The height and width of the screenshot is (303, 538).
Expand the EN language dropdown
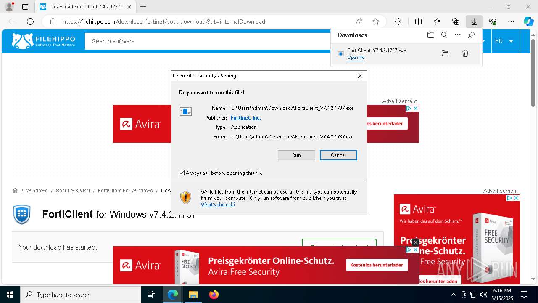pos(504,41)
